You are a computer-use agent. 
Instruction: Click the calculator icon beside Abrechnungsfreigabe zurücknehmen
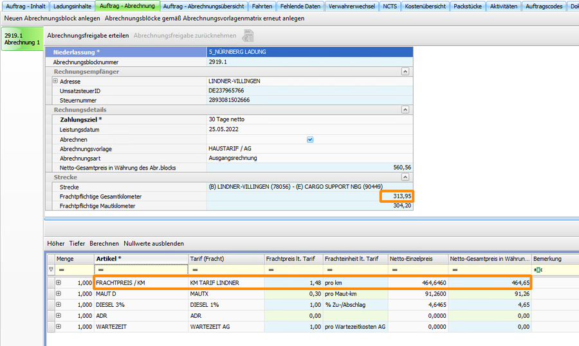[247, 36]
